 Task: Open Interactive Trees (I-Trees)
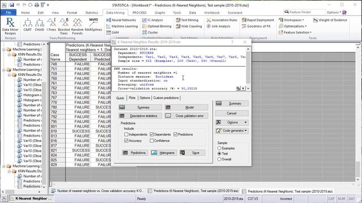coord(51,25)
